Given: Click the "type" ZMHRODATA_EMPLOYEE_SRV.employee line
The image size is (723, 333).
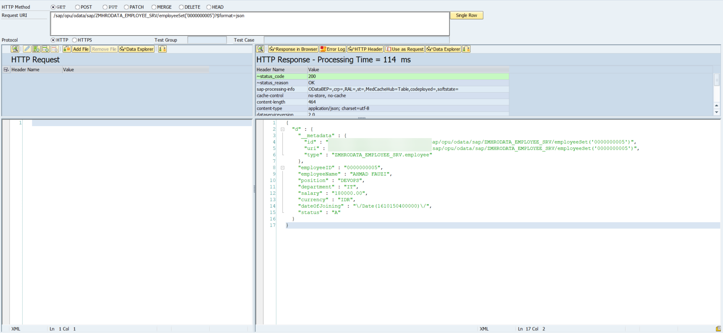Looking at the screenshot, I should tap(368, 155).
